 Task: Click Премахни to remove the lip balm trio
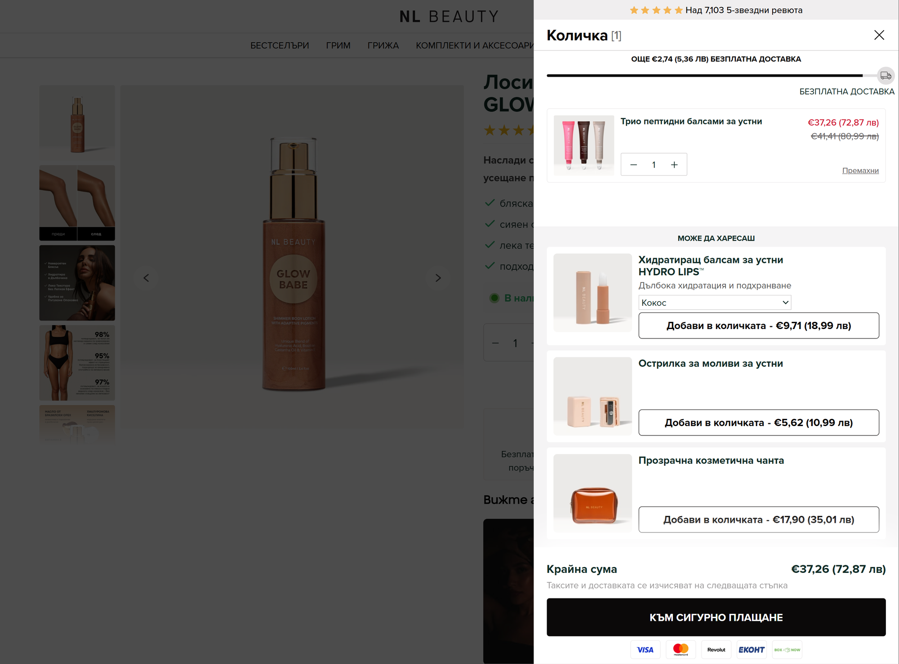click(860, 171)
